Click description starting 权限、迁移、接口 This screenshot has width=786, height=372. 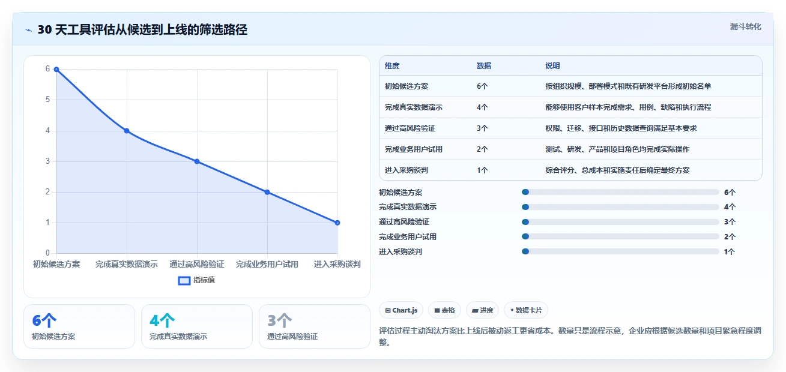pyautogui.click(x=621, y=128)
